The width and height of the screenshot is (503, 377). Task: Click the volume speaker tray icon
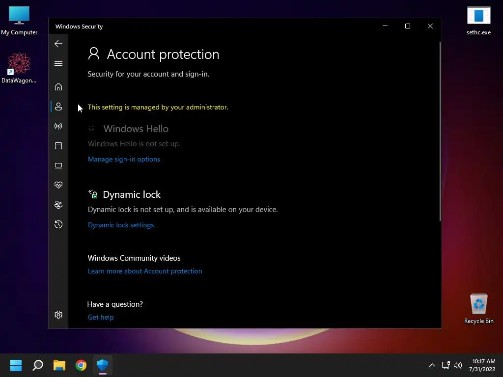[458, 365]
